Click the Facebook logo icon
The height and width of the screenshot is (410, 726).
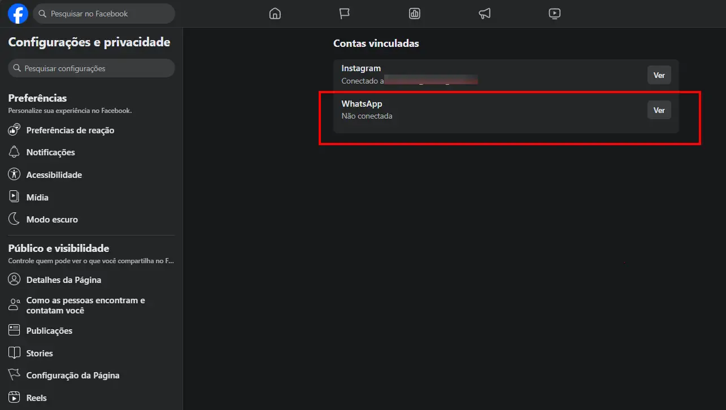tap(18, 14)
